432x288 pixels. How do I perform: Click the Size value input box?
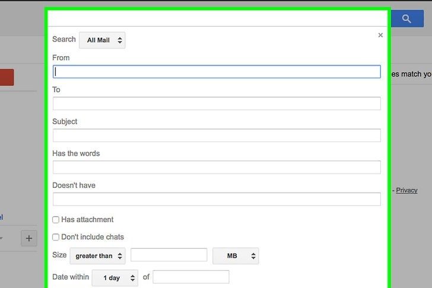tap(169, 255)
